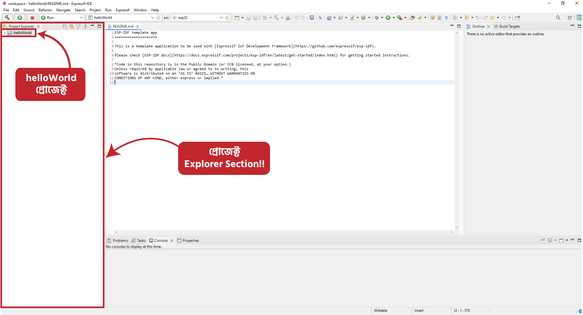Click the Build hammer button in launch bar
The image size is (583, 315).
(x=8, y=18)
